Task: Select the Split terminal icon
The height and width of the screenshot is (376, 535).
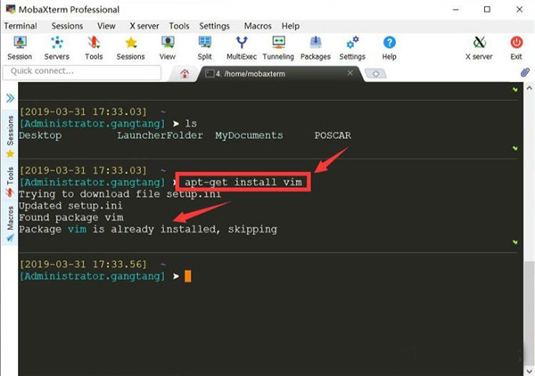Action: click(205, 48)
